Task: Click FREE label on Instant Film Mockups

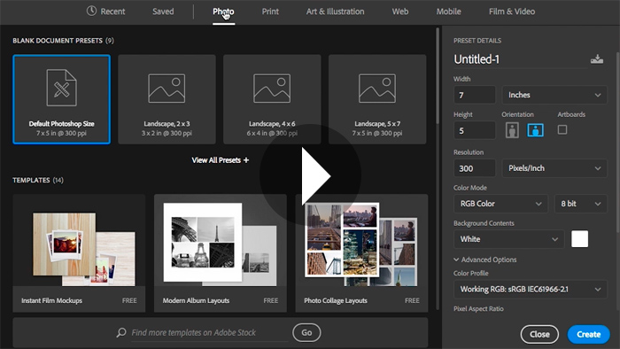Action: (x=129, y=301)
